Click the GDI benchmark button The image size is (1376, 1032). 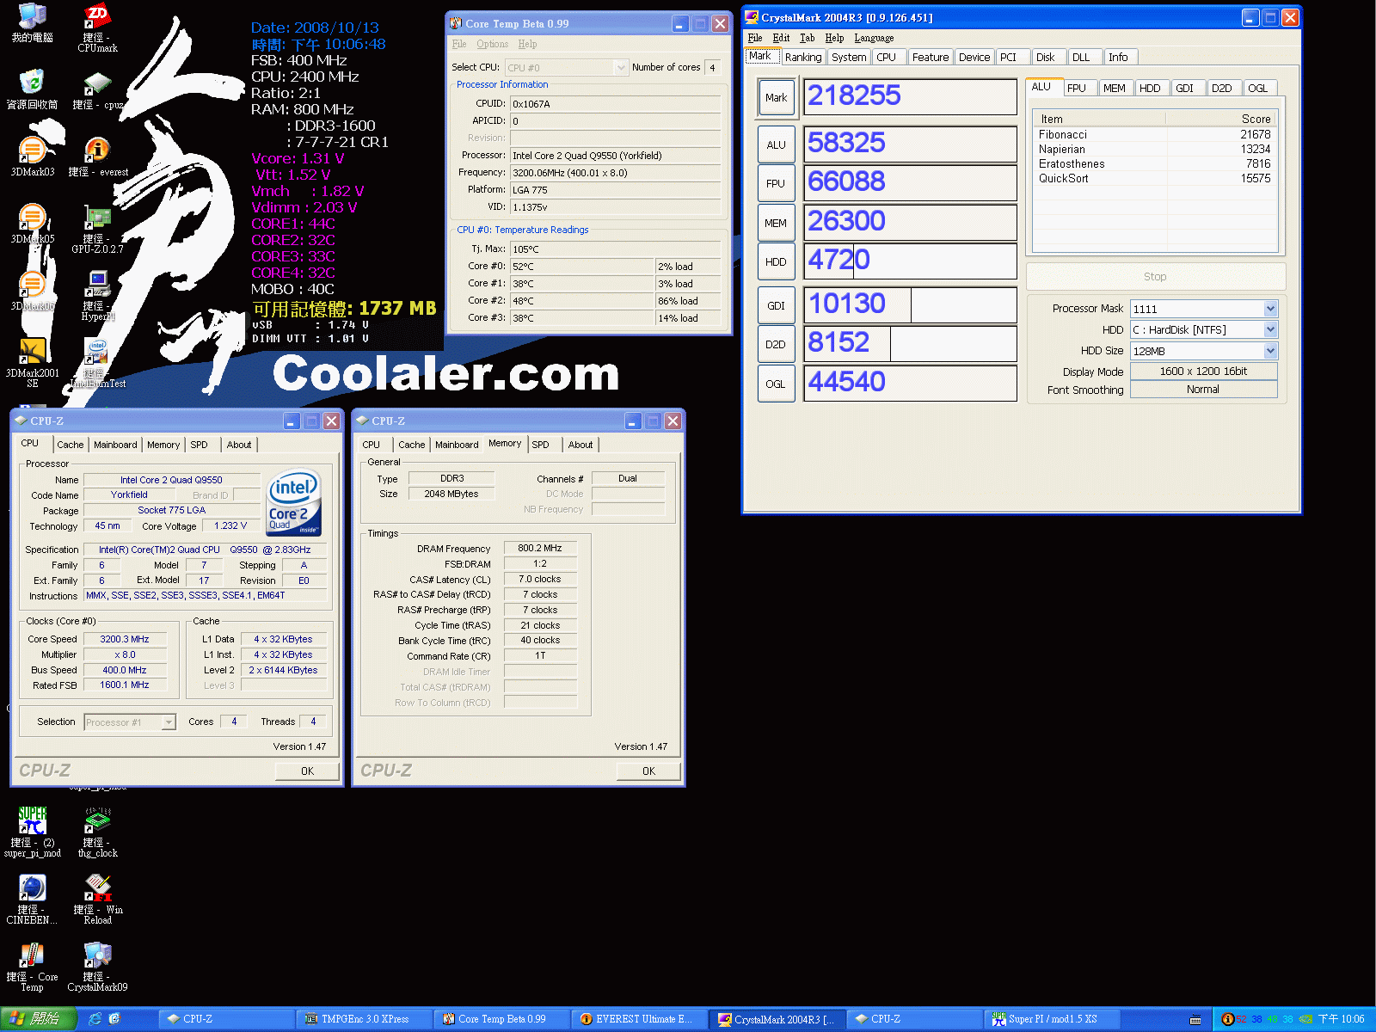(x=776, y=305)
